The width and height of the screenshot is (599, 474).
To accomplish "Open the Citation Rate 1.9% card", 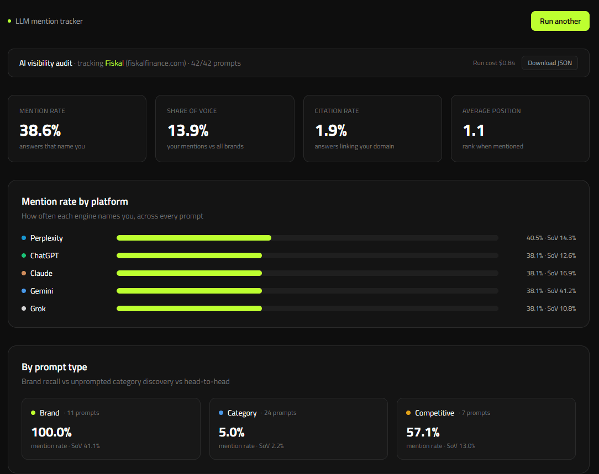I will 372,129.
